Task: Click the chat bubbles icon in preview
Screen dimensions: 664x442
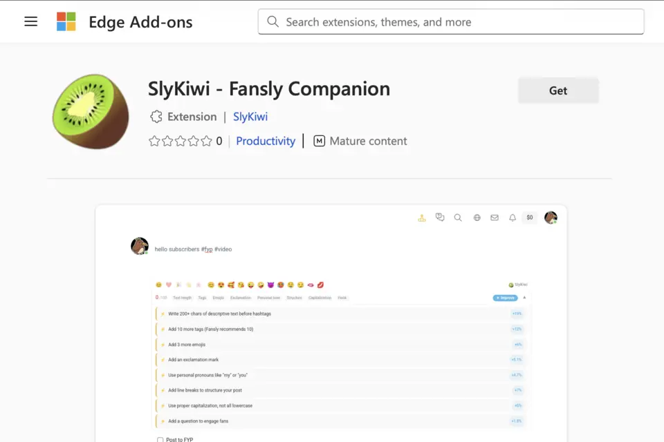Action: coord(440,218)
